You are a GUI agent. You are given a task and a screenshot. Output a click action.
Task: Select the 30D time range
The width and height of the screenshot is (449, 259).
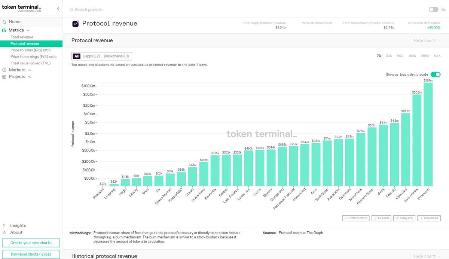coord(389,56)
